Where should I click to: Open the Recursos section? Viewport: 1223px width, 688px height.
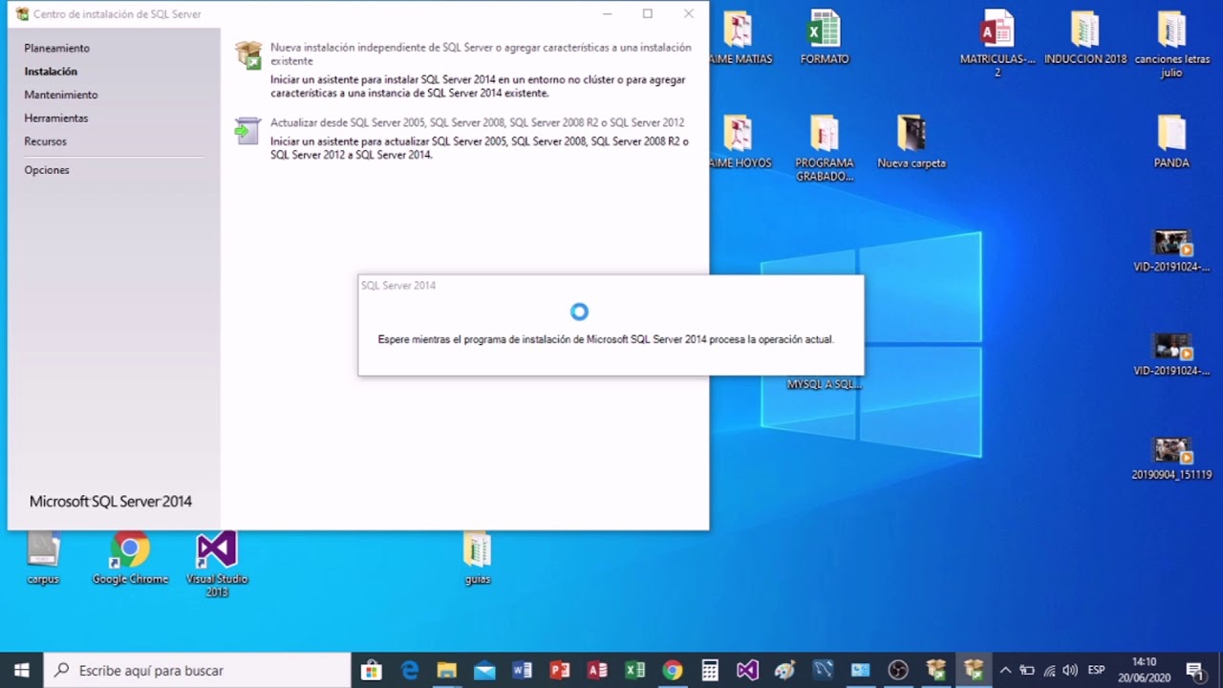[46, 141]
